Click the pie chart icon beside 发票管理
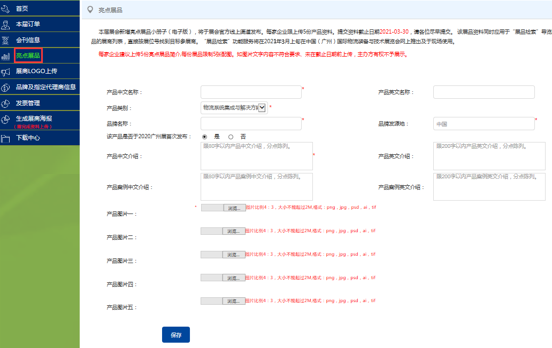This screenshot has width=552, height=348. (x=6, y=103)
